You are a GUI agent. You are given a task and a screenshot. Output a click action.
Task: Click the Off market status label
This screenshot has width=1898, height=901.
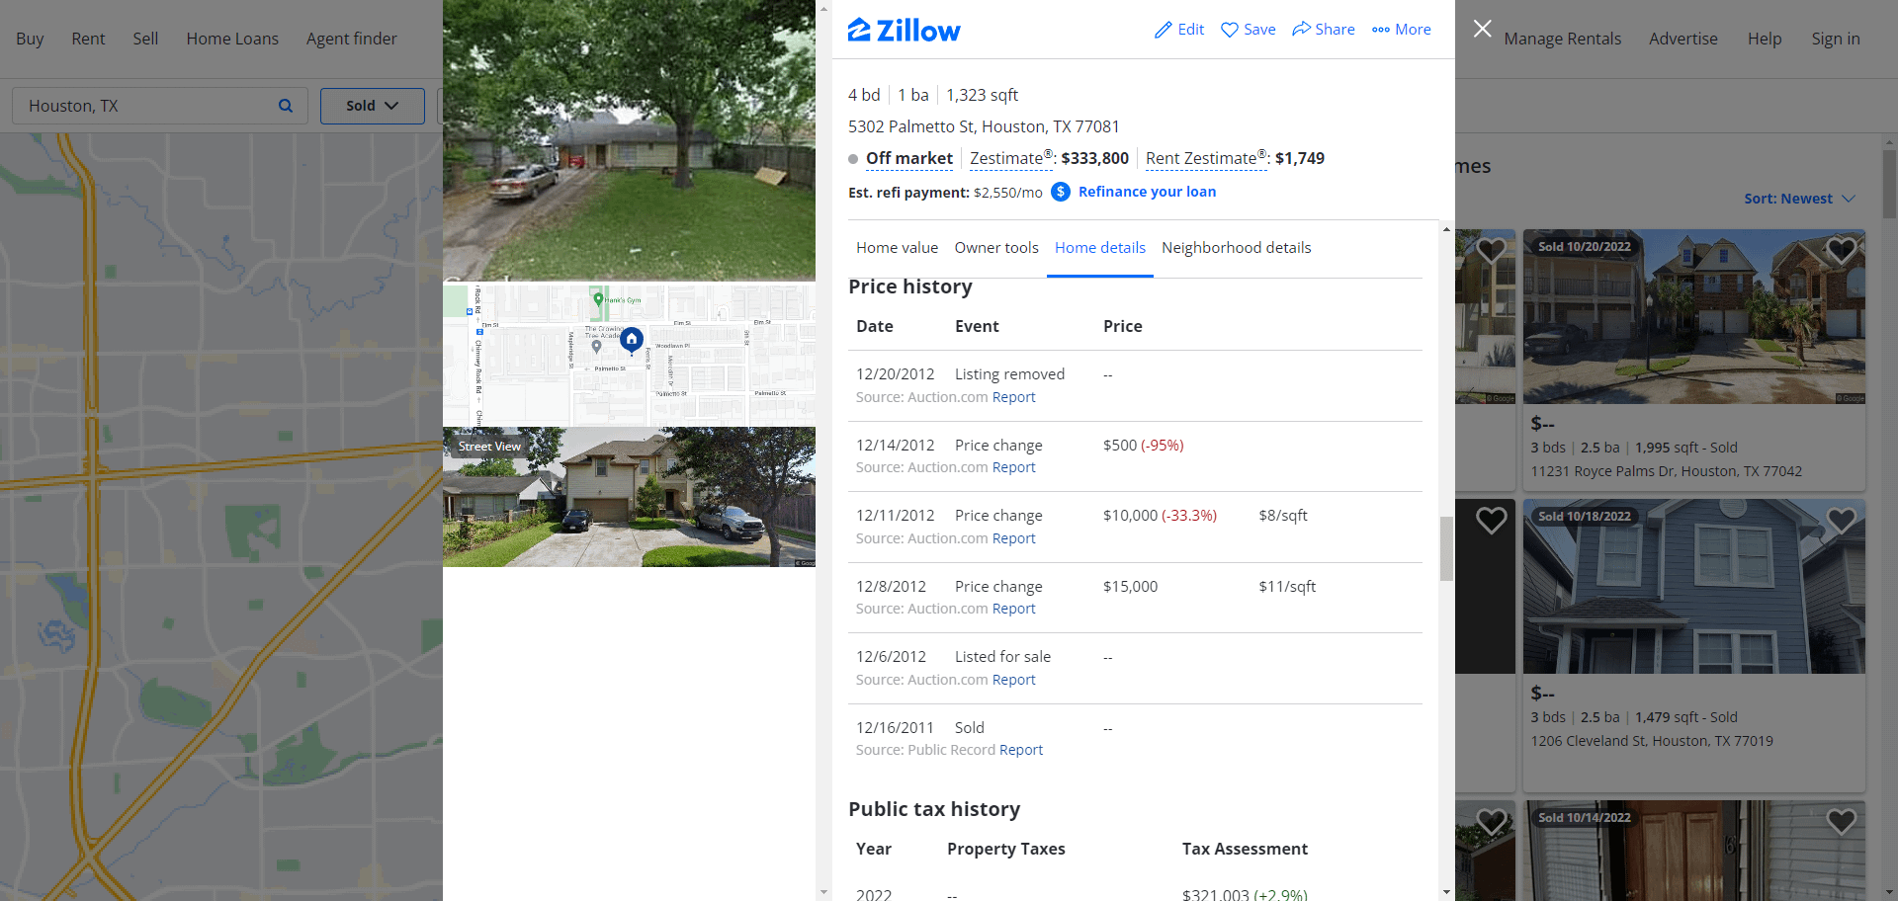click(x=908, y=158)
